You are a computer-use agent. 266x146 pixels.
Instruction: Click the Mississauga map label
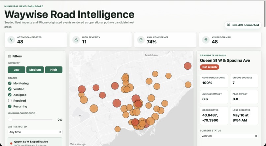(x=78, y=144)
